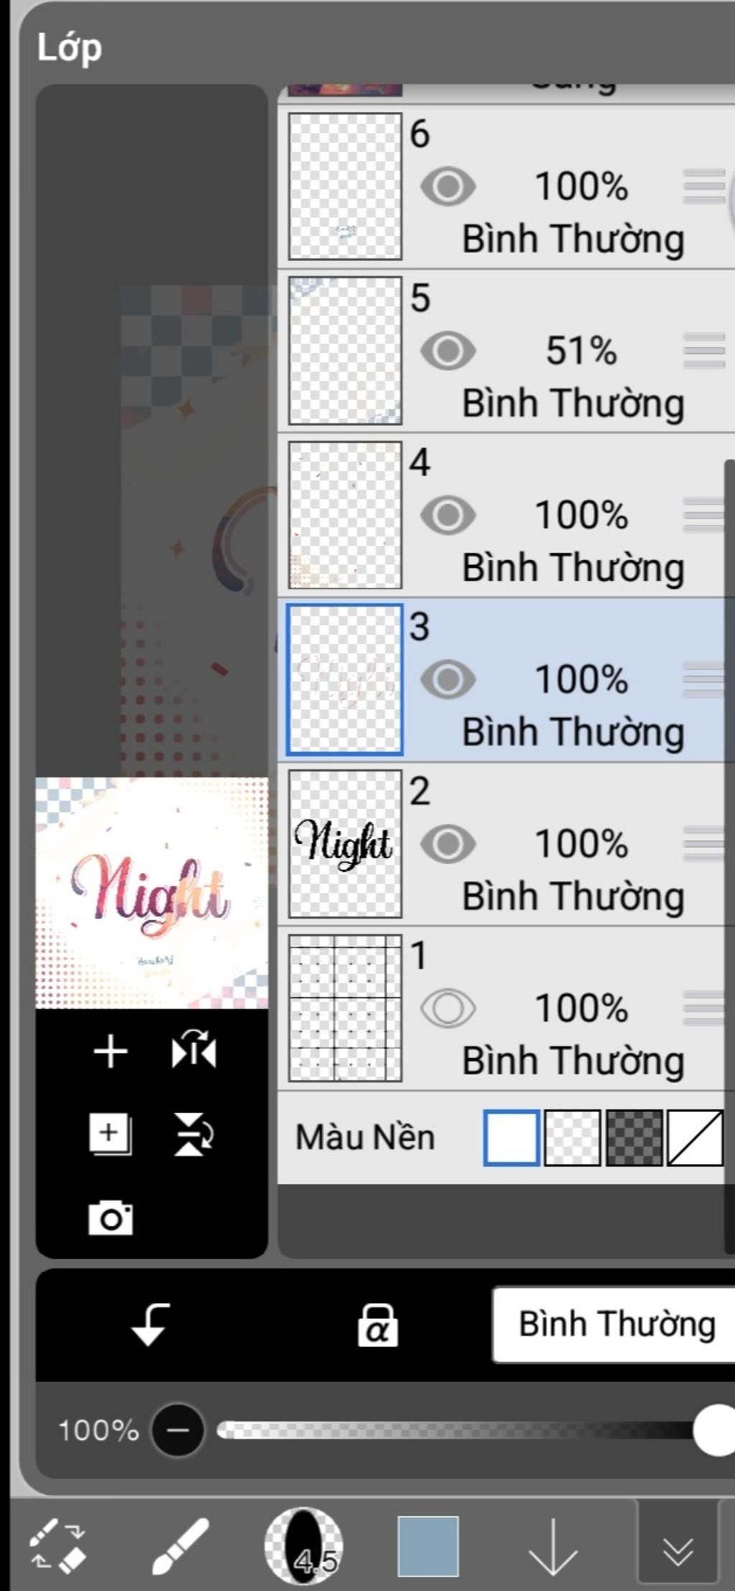Tap the flip layer horizontally icon
The image size is (735, 1591).
[x=194, y=1050]
